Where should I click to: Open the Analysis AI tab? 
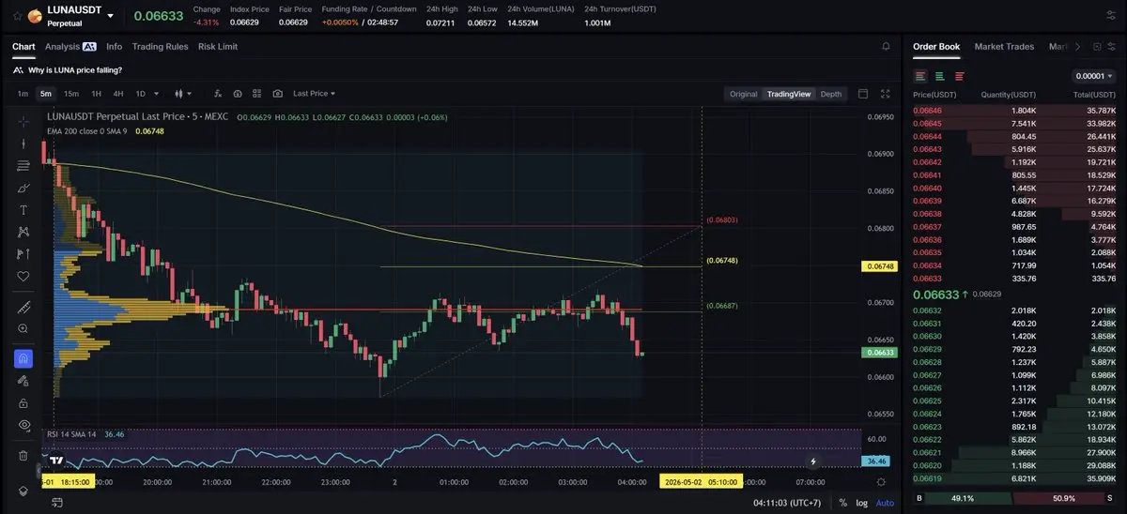pos(70,46)
